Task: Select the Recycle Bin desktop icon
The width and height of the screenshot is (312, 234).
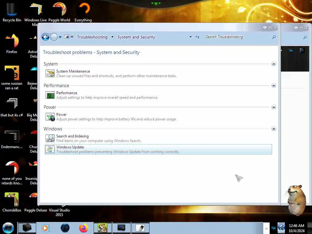Action: pos(12,12)
